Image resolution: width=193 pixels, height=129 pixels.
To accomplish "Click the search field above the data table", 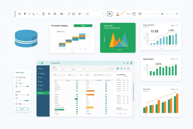I will tap(78, 69).
